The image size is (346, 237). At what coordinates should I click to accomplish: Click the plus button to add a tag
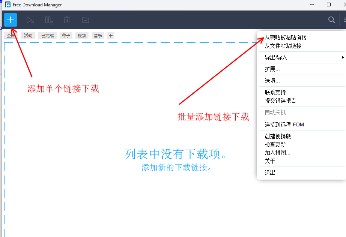111,36
